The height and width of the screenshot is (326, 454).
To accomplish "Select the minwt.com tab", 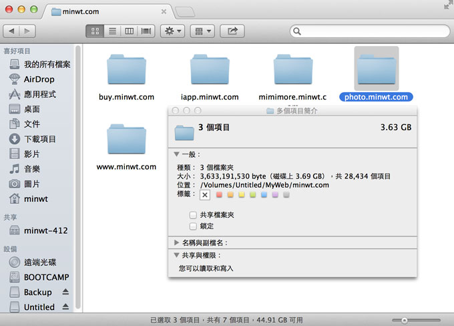I will (x=109, y=12).
